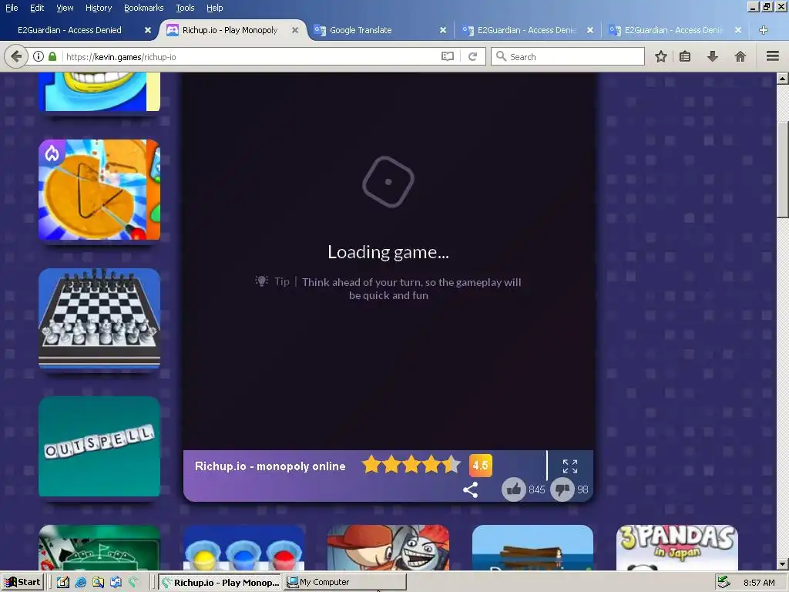789x592 pixels.
Task: Click the green padlock security icon
Action: click(52, 56)
